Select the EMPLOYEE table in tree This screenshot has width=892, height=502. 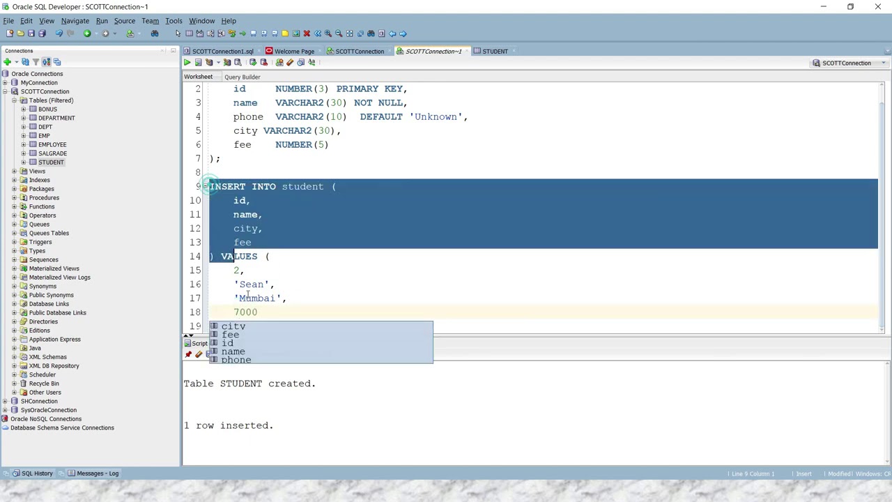pyautogui.click(x=52, y=144)
